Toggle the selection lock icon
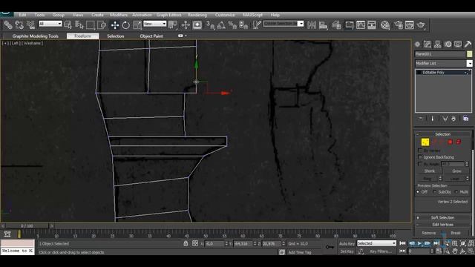 [186, 243]
